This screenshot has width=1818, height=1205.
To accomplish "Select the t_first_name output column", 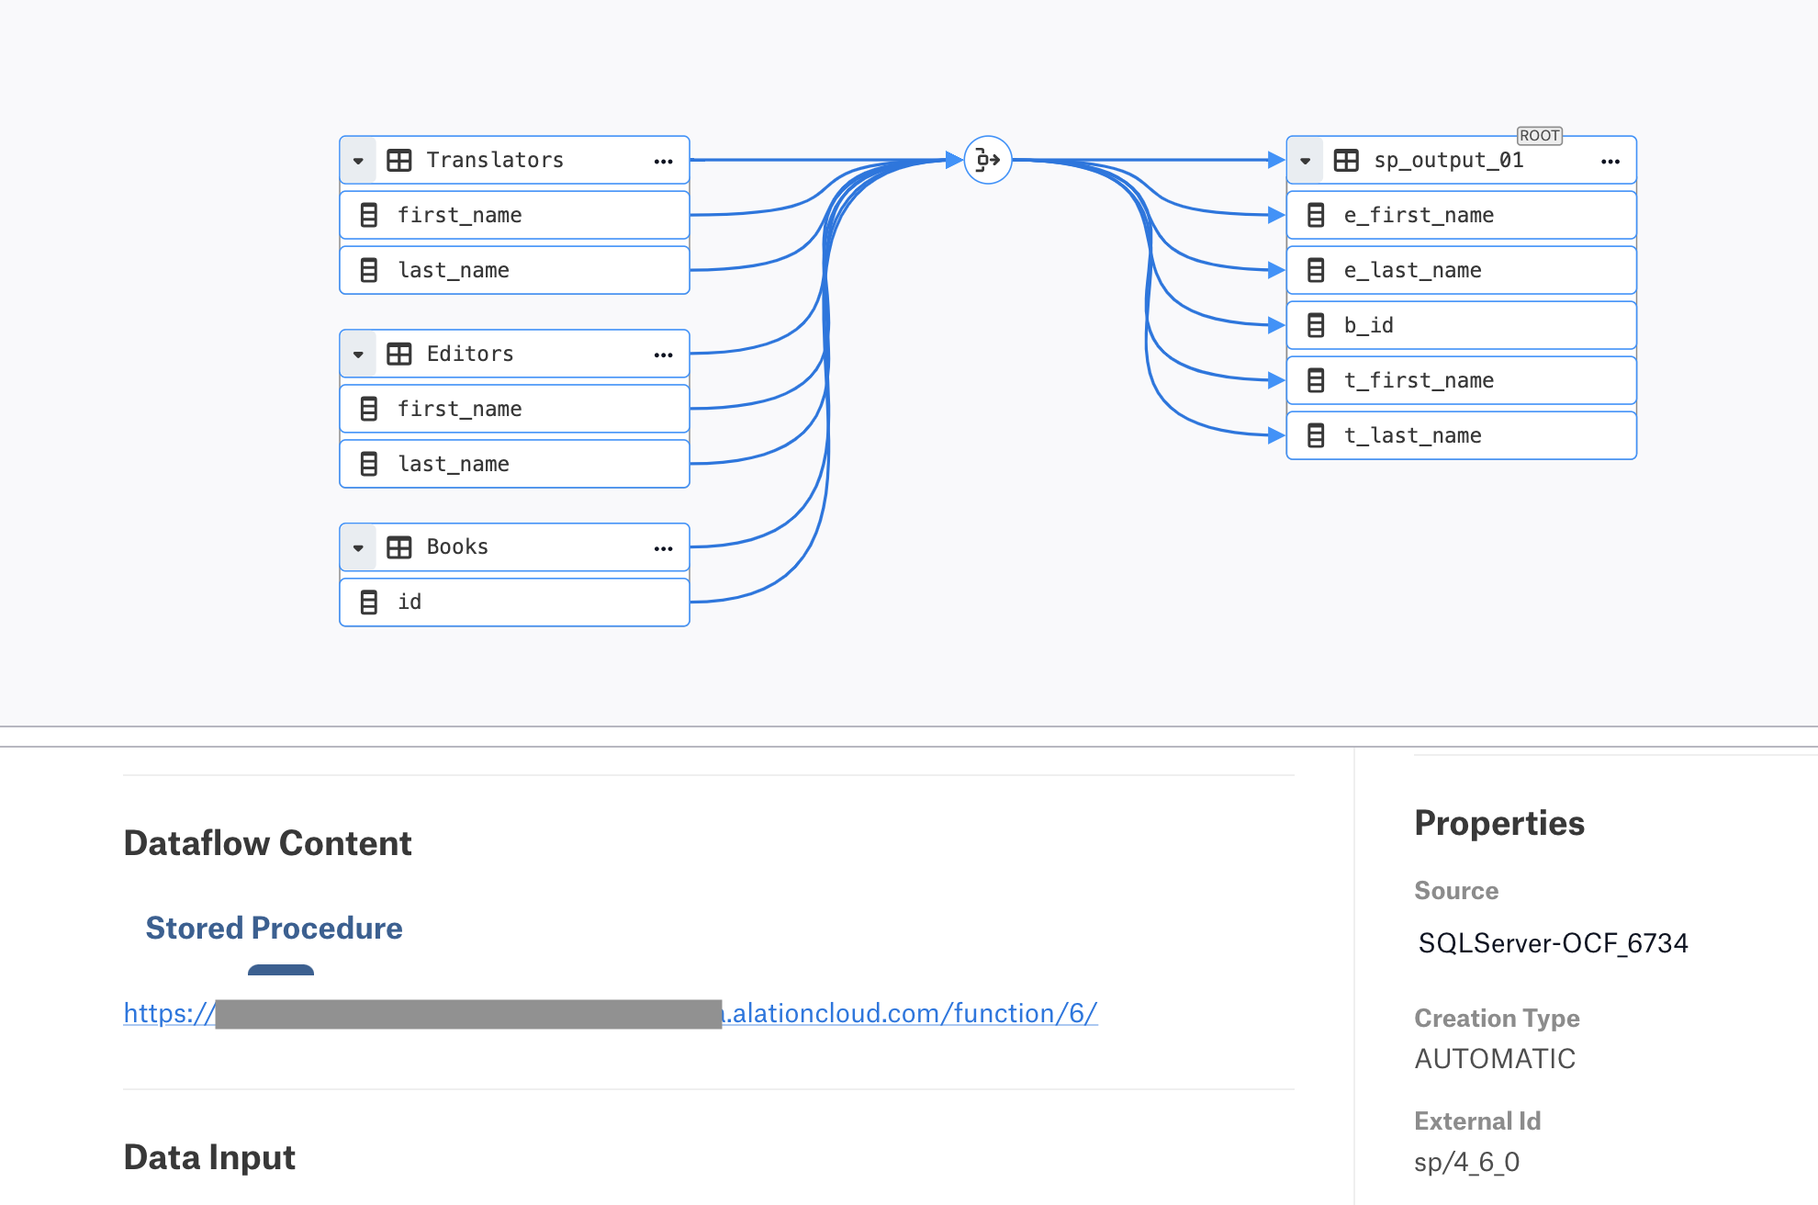I will [x=1462, y=380].
